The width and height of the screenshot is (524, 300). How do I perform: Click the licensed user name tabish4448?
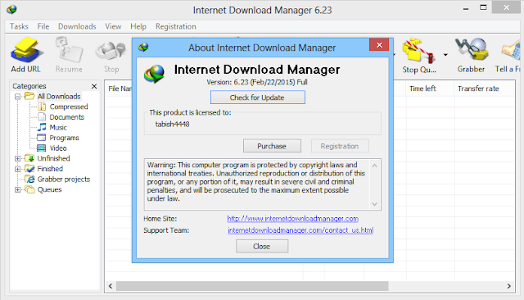click(172, 125)
